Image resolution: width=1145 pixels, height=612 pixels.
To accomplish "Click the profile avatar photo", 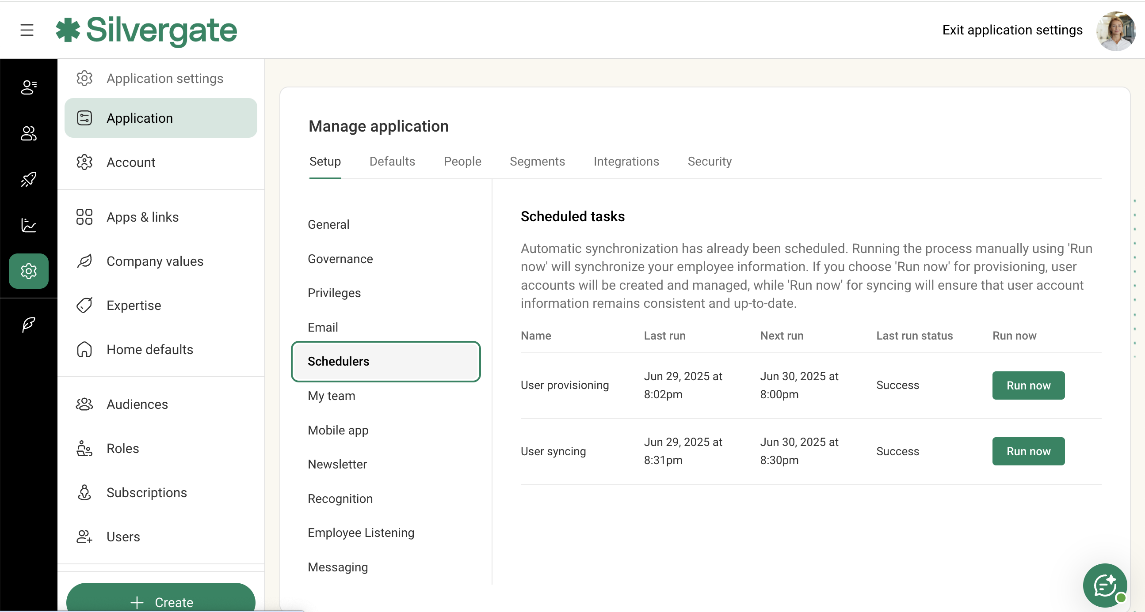I will click(1116, 30).
